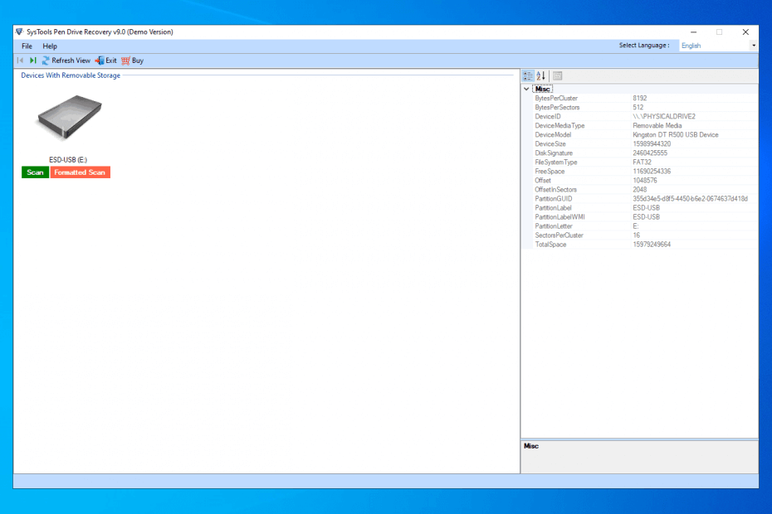Click the first-step navigation arrow icon
The width and height of the screenshot is (772, 514).
tap(20, 61)
